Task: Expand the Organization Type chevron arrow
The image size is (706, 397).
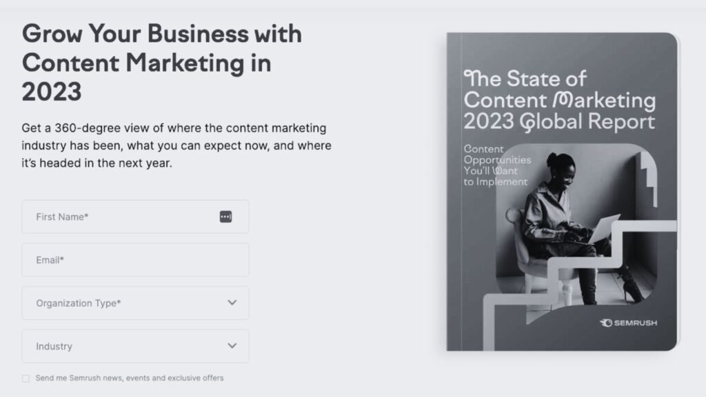Action: (232, 303)
